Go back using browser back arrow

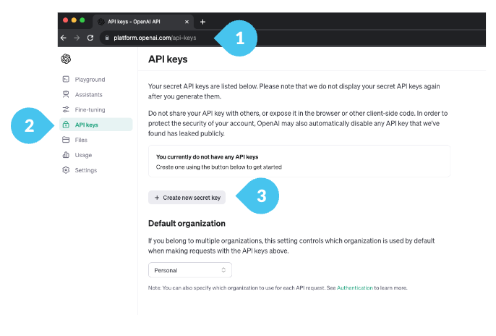pos(64,37)
